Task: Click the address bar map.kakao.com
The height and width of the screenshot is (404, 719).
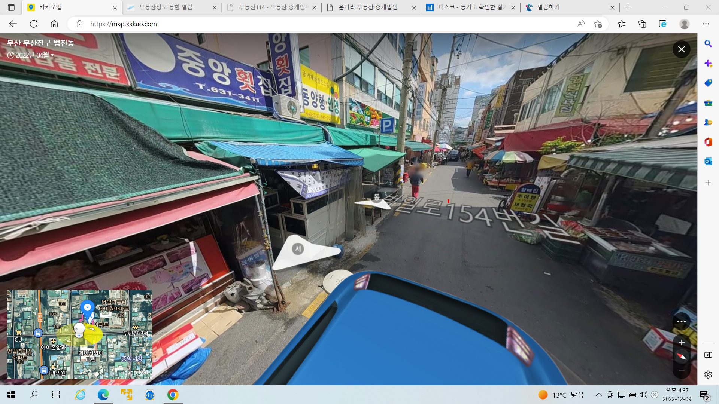Action: click(x=124, y=24)
